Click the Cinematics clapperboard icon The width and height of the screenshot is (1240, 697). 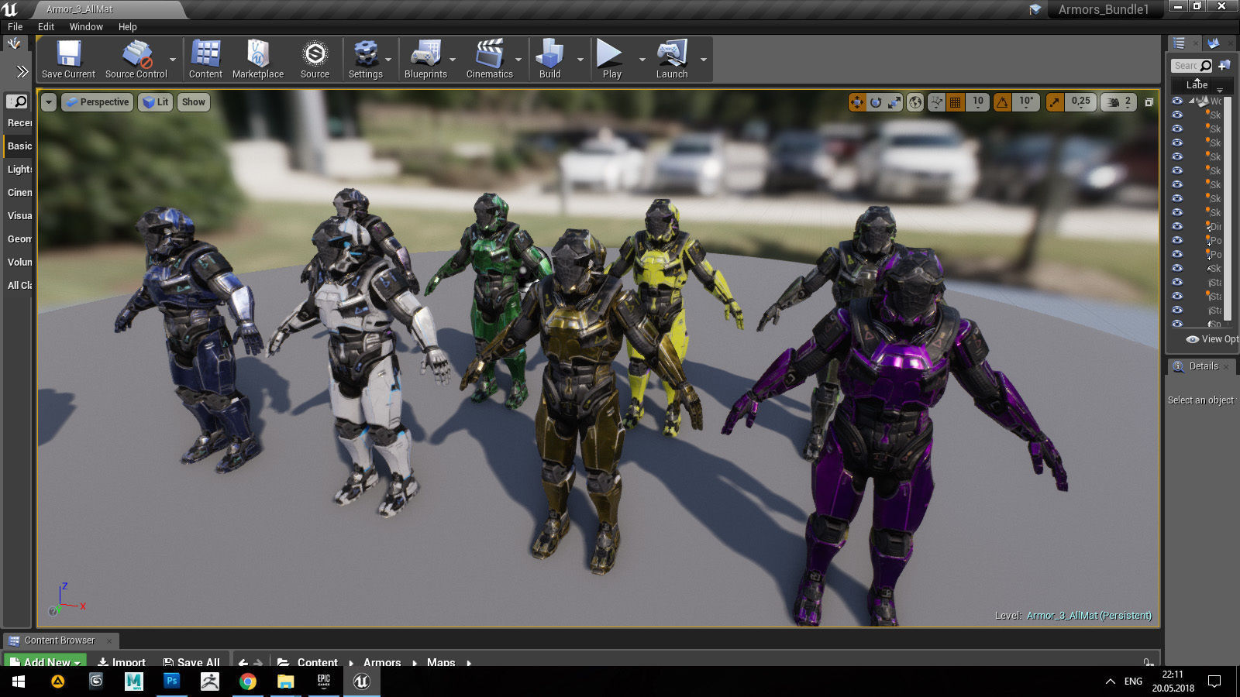pos(489,54)
